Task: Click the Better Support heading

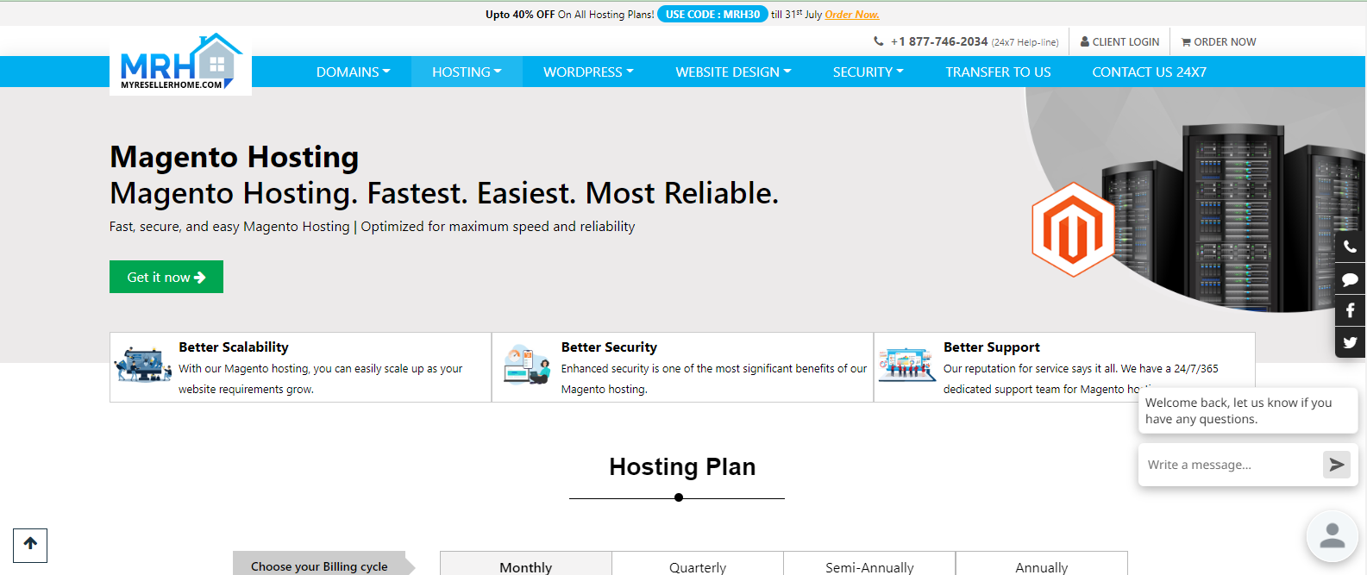Action: click(992, 347)
